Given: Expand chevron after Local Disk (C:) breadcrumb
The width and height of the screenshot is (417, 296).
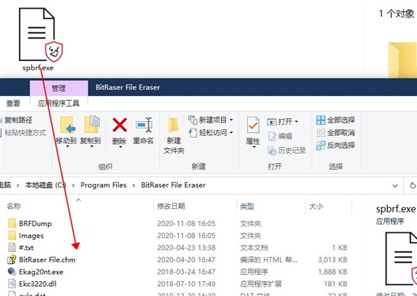Looking at the screenshot, I should pos(73,185).
